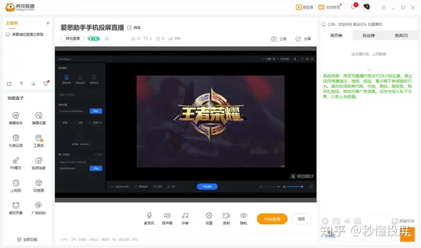Move the selected source down

tap(33, 84)
